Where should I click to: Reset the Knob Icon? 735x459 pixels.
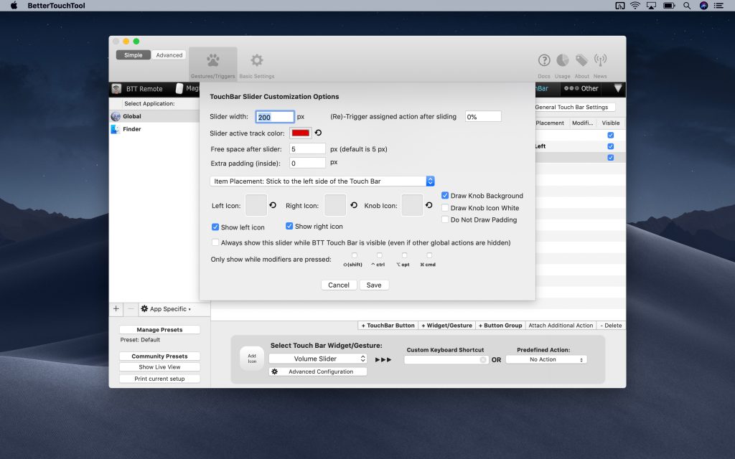tap(429, 205)
